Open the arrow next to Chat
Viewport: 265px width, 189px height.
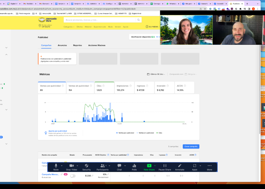[125, 166]
